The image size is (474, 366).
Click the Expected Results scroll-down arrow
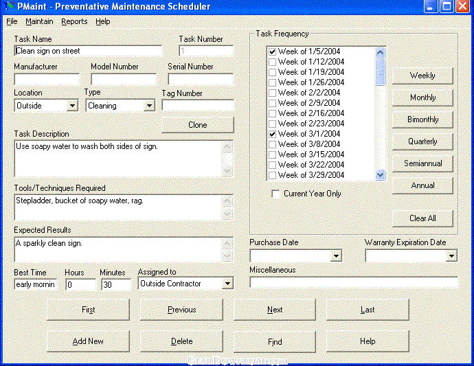tap(227, 255)
